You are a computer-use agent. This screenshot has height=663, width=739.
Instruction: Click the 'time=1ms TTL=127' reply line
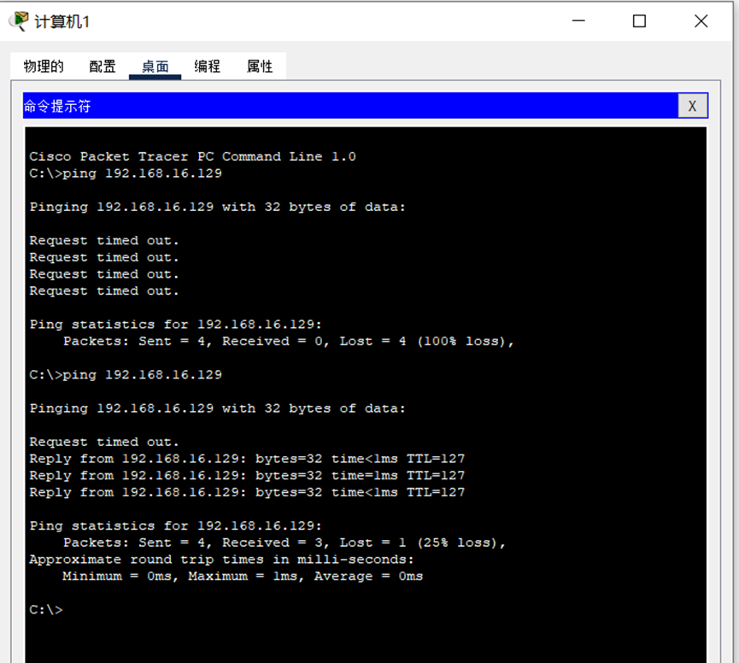[247, 475]
